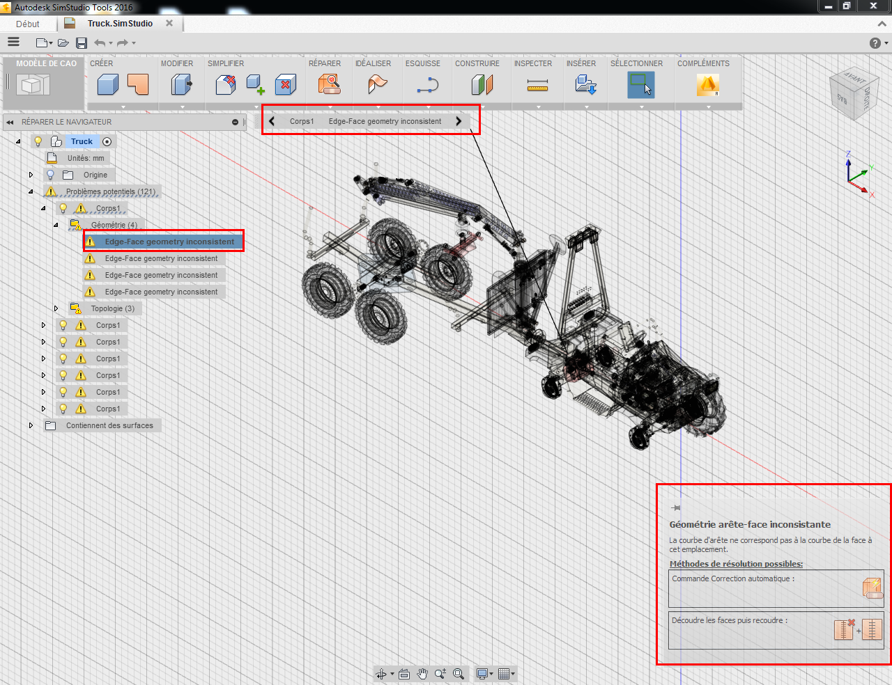Select the blue box tool under CRÉER

click(108, 85)
